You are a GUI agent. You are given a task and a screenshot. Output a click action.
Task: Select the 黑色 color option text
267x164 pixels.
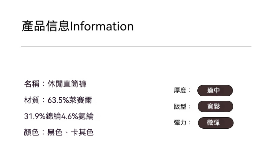click(55, 132)
